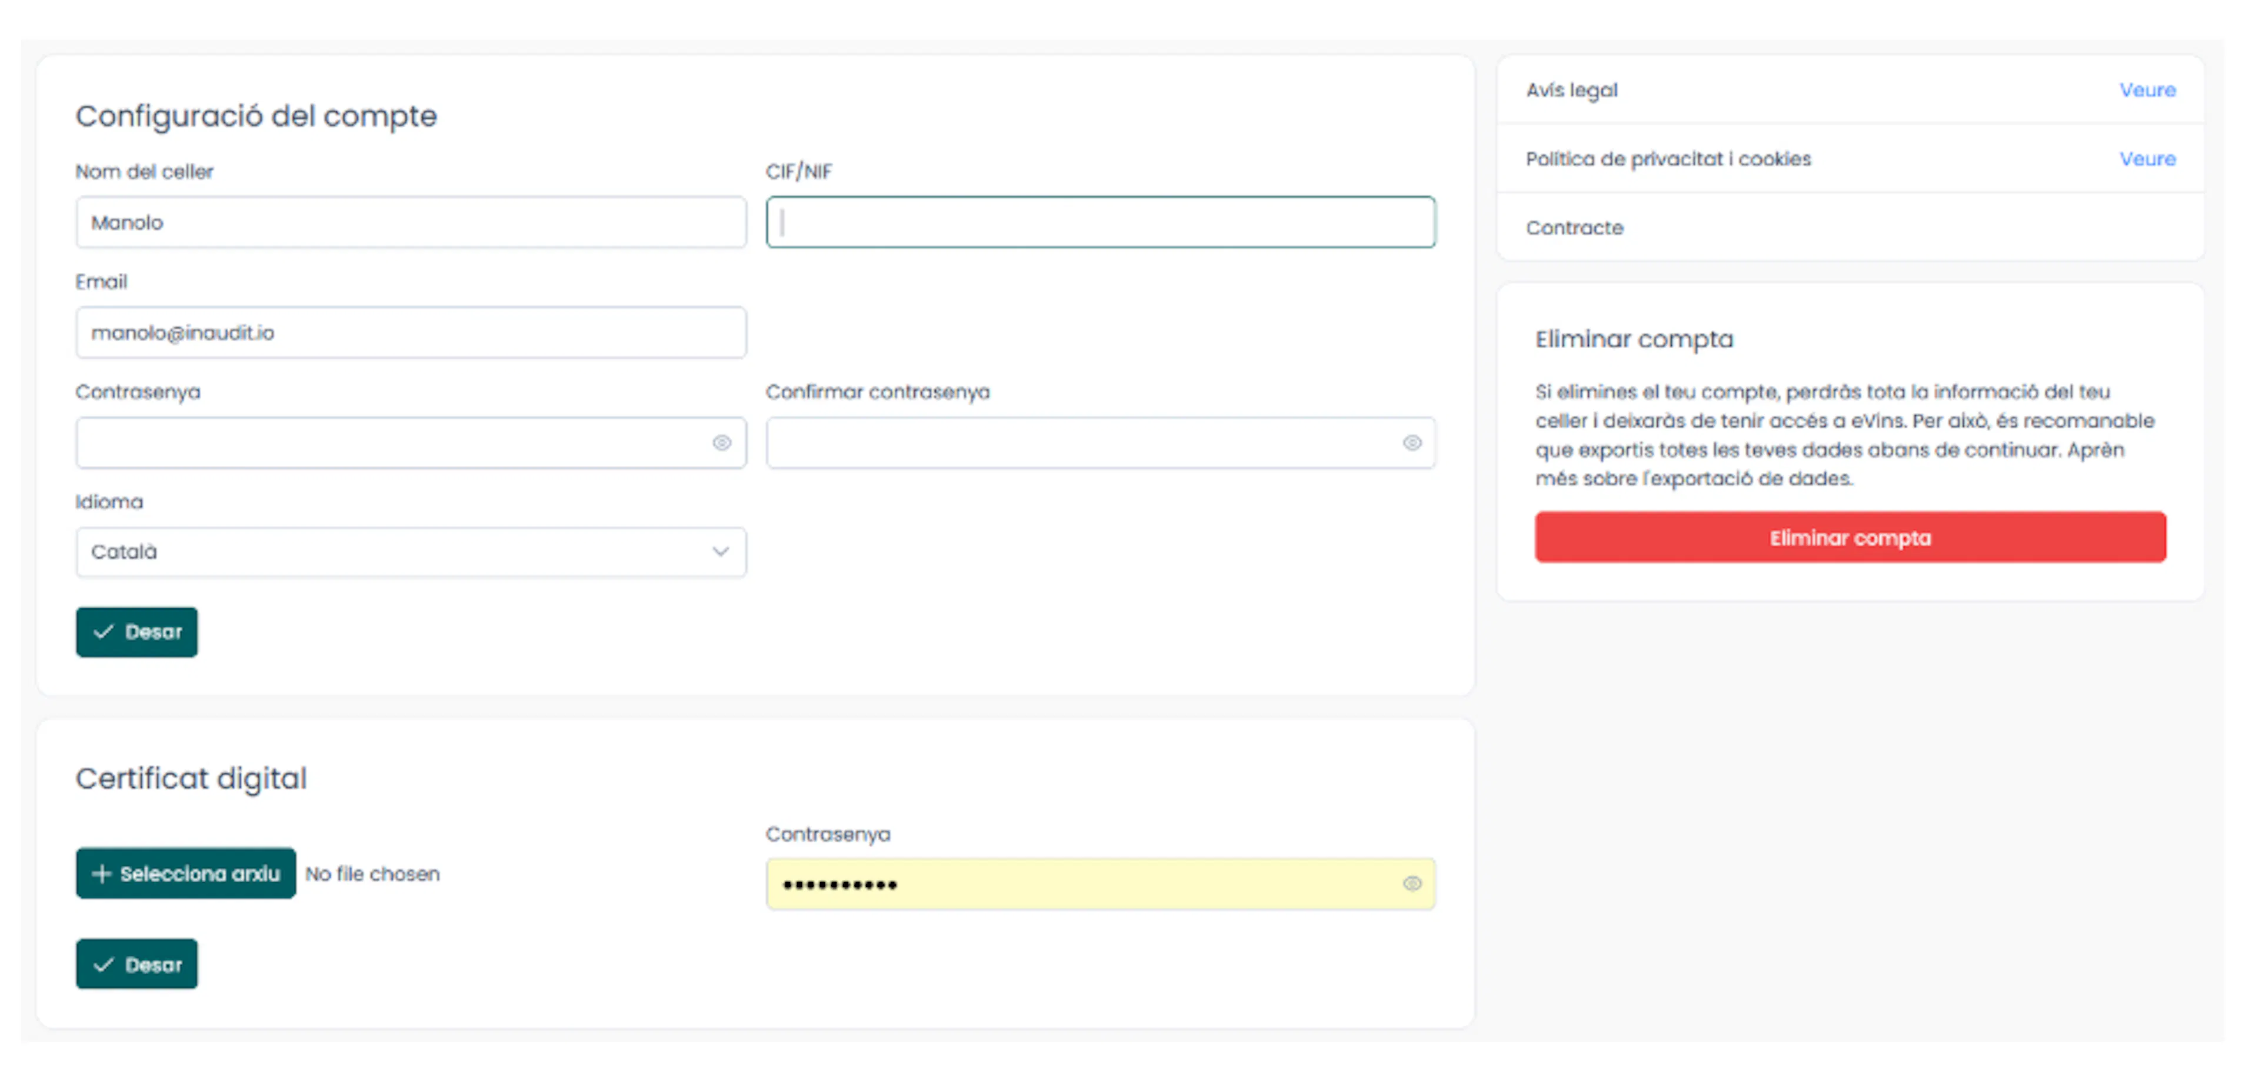Expand the Idioma dropdown chevron
Screen dimensions: 2259x1081
pyautogui.click(x=720, y=552)
